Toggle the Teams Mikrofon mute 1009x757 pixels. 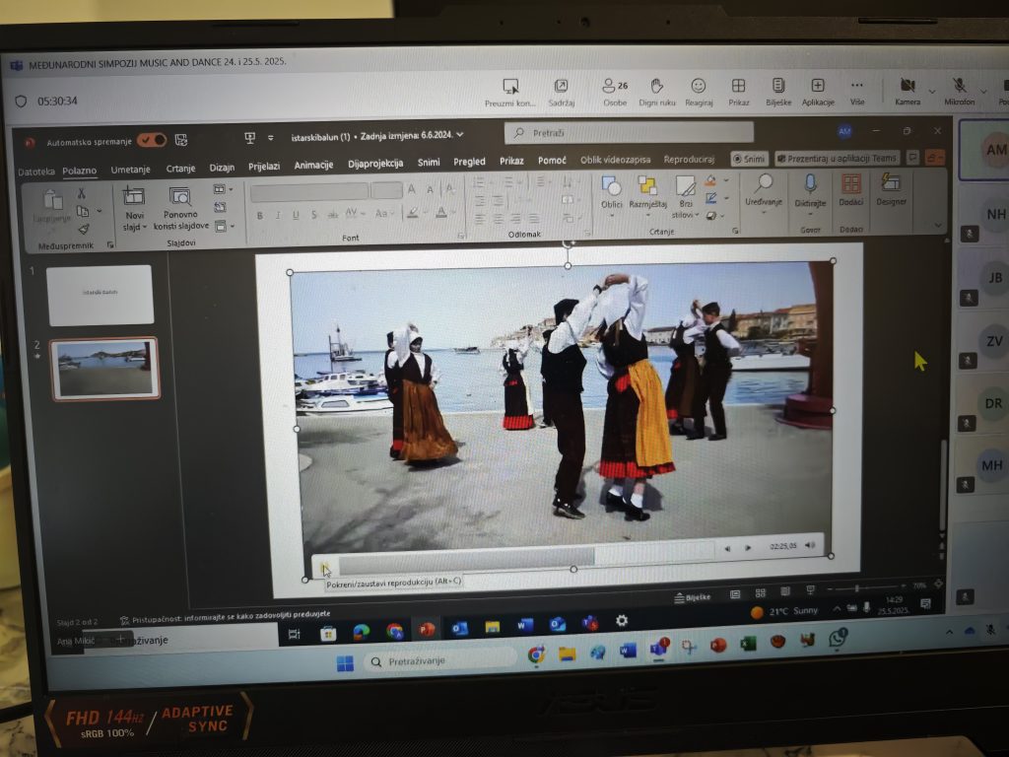(958, 87)
